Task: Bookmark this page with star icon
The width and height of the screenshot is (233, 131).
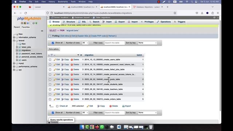Action: coord(175,13)
